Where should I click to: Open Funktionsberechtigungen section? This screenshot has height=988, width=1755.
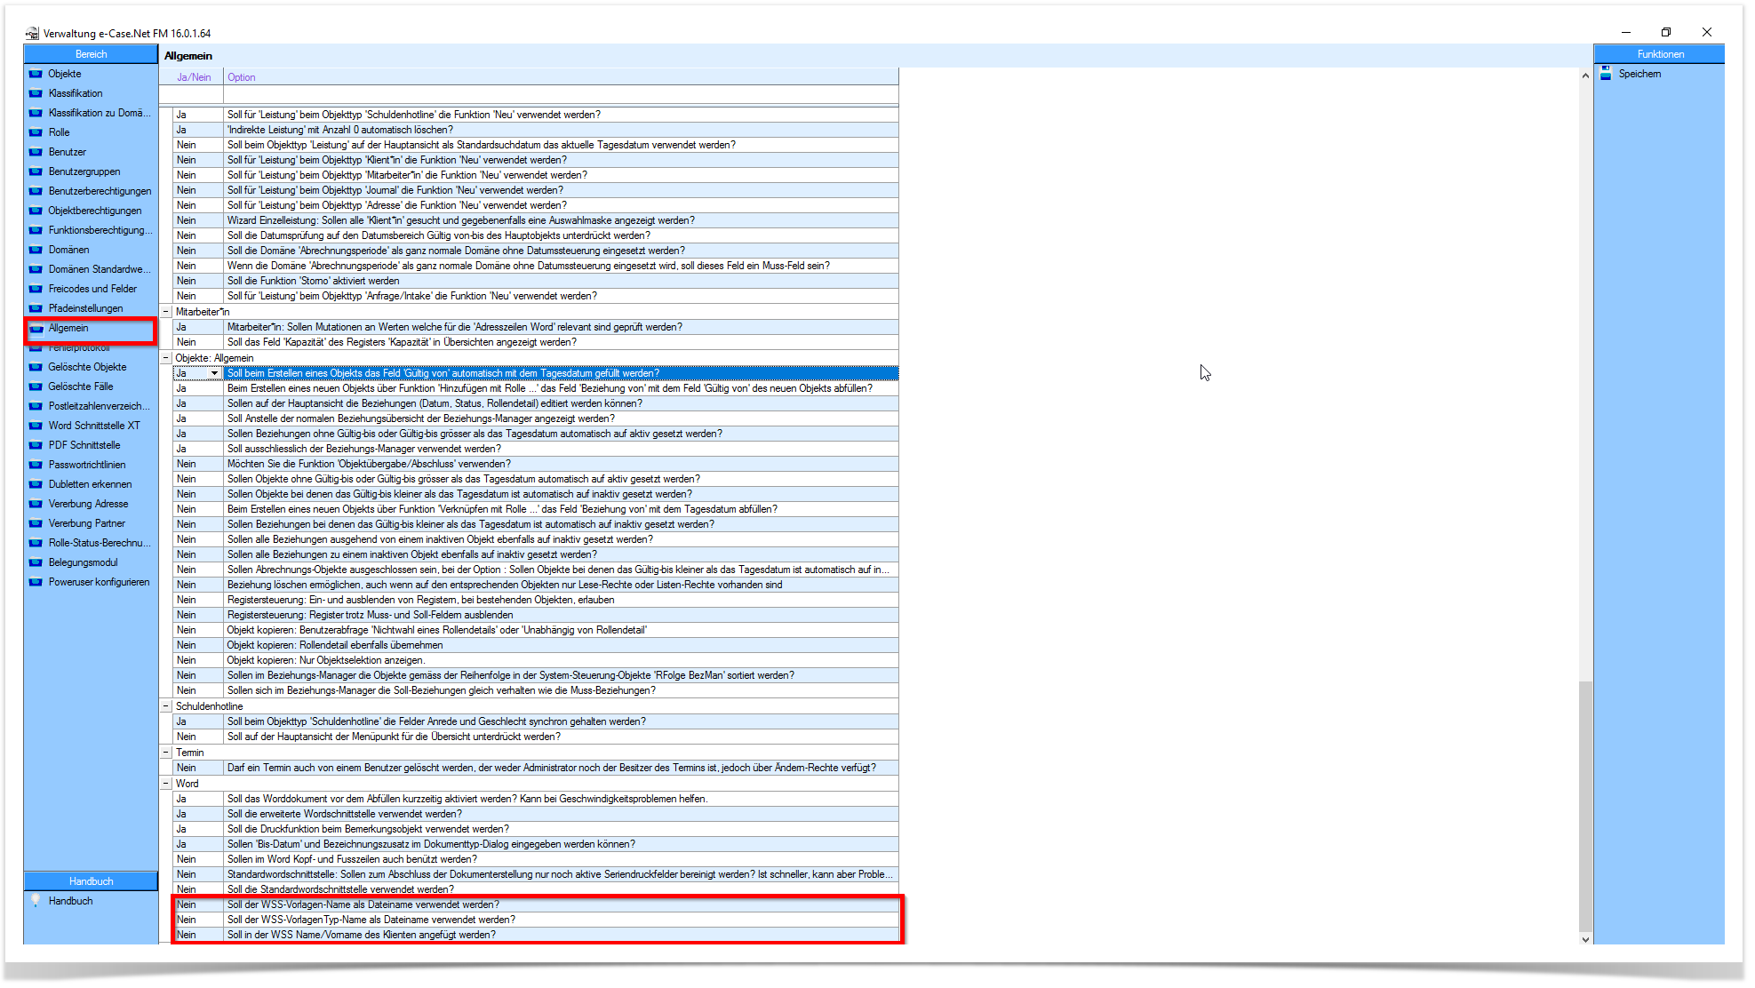[x=100, y=230]
